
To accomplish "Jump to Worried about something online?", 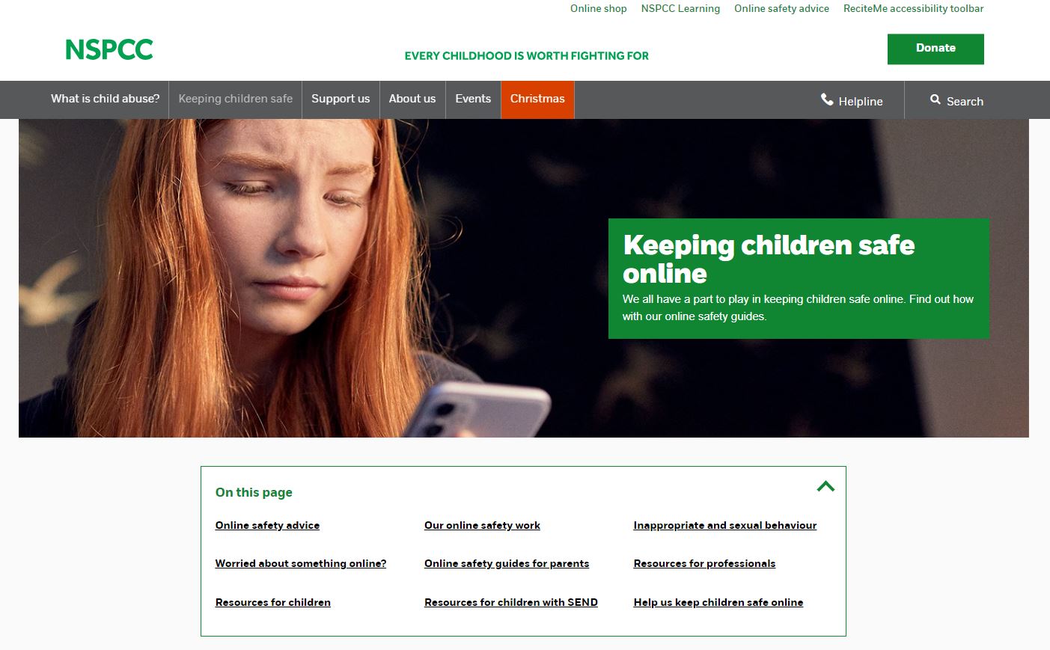I will [x=301, y=563].
